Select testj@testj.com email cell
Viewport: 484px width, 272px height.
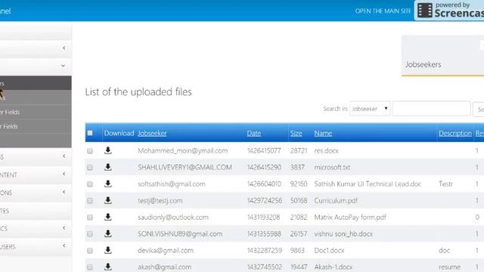(160, 200)
